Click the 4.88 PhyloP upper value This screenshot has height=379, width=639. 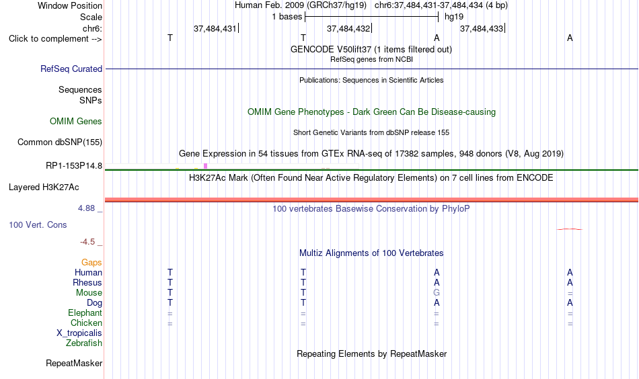pyautogui.click(x=86, y=208)
